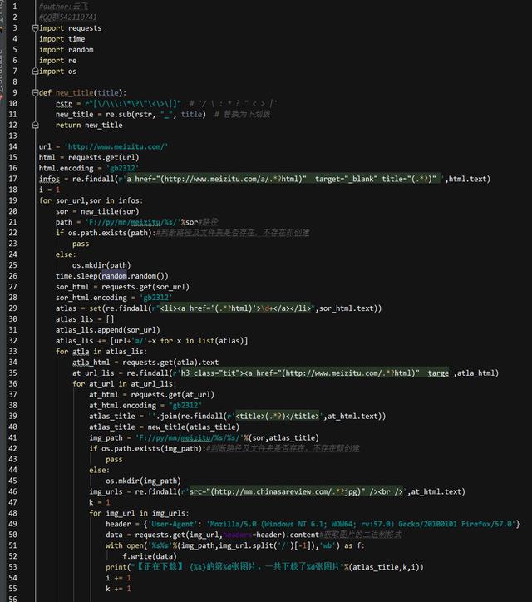
Task: Click the chinasareview.com regex string
Action: coord(297,491)
